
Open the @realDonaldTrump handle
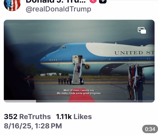(x=58, y=9)
